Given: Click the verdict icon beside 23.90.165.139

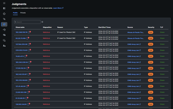Looking at the screenshot, I should tap(28, 92).
